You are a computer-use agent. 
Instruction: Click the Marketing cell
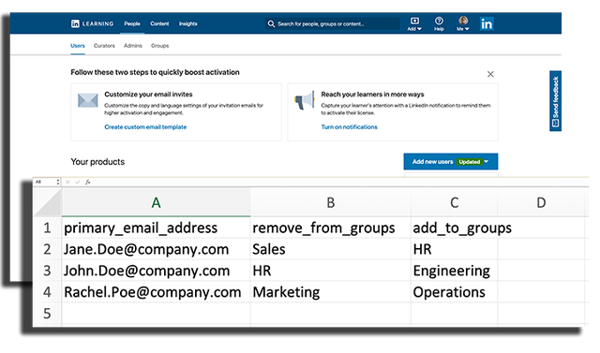point(331,292)
